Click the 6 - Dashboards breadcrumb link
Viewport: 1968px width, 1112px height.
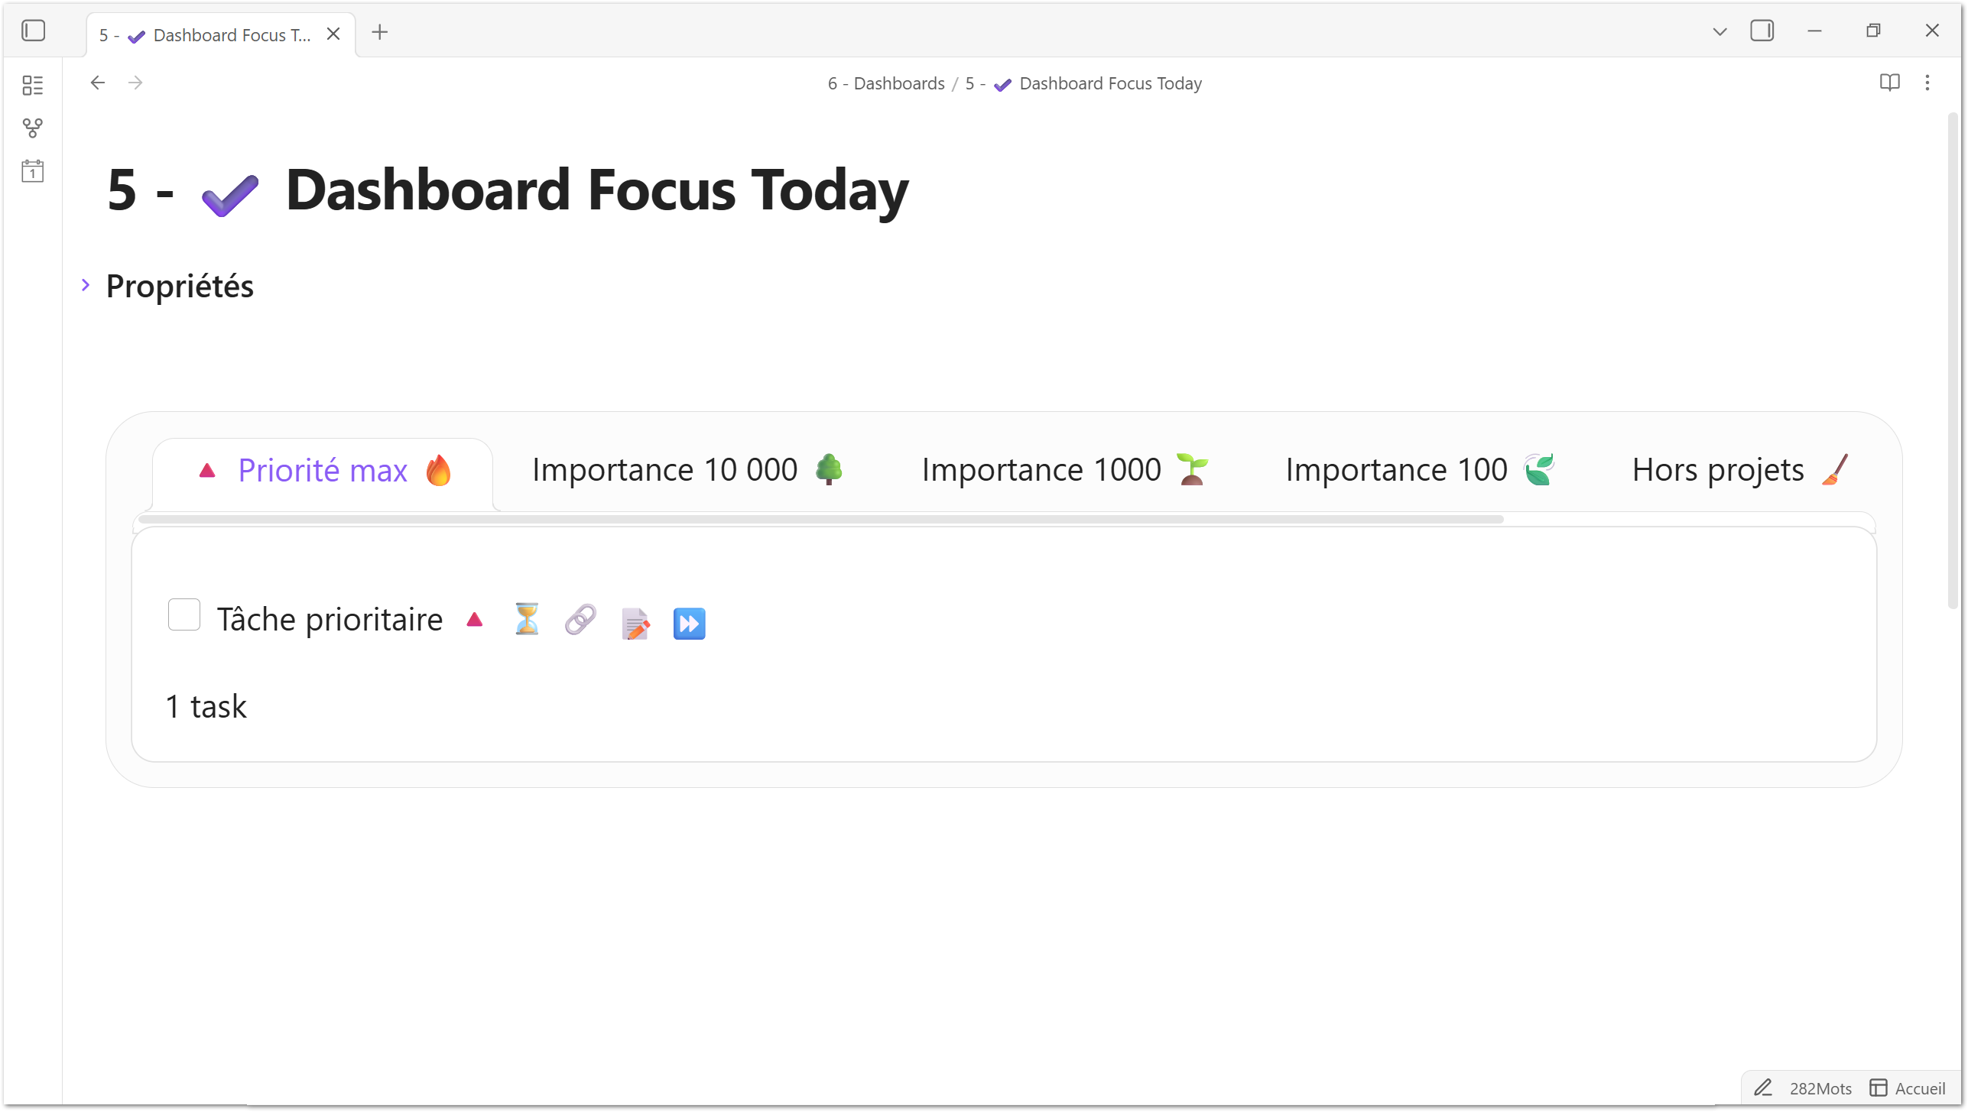click(x=886, y=83)
